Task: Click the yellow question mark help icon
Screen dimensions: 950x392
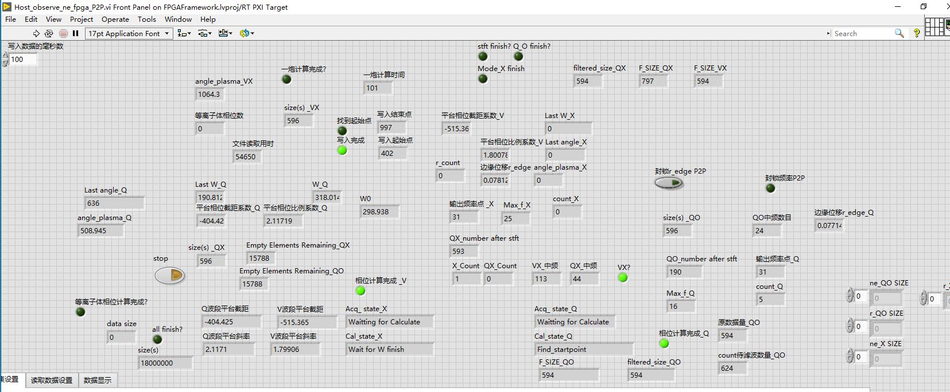Action: (917, 33)
